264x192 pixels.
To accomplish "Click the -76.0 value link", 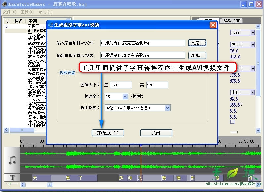I will (x=235, y=74).
